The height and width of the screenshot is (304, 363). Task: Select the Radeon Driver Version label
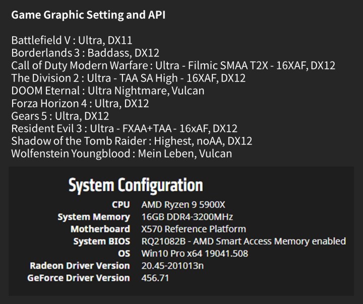(80, 265)
